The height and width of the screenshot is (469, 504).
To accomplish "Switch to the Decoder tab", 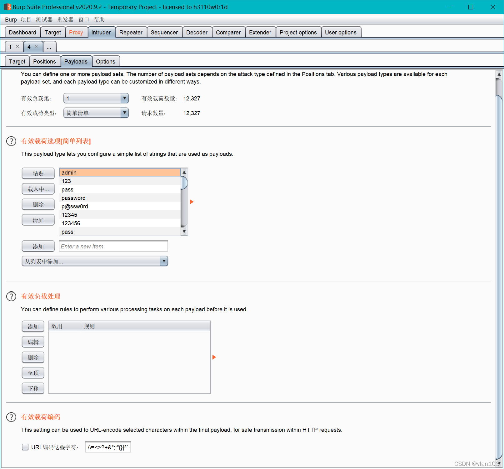I will 197,32.
